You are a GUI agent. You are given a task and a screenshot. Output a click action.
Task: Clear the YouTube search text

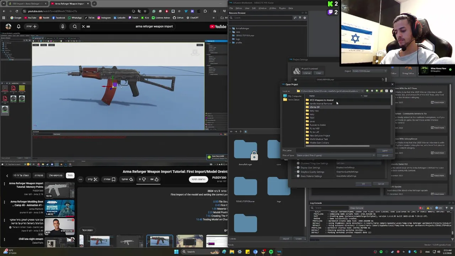[83, 26]
